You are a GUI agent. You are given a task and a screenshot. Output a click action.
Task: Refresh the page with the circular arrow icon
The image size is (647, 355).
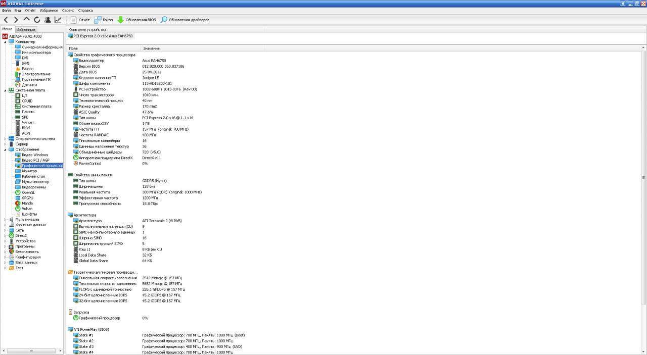click(x=37, y=20)
